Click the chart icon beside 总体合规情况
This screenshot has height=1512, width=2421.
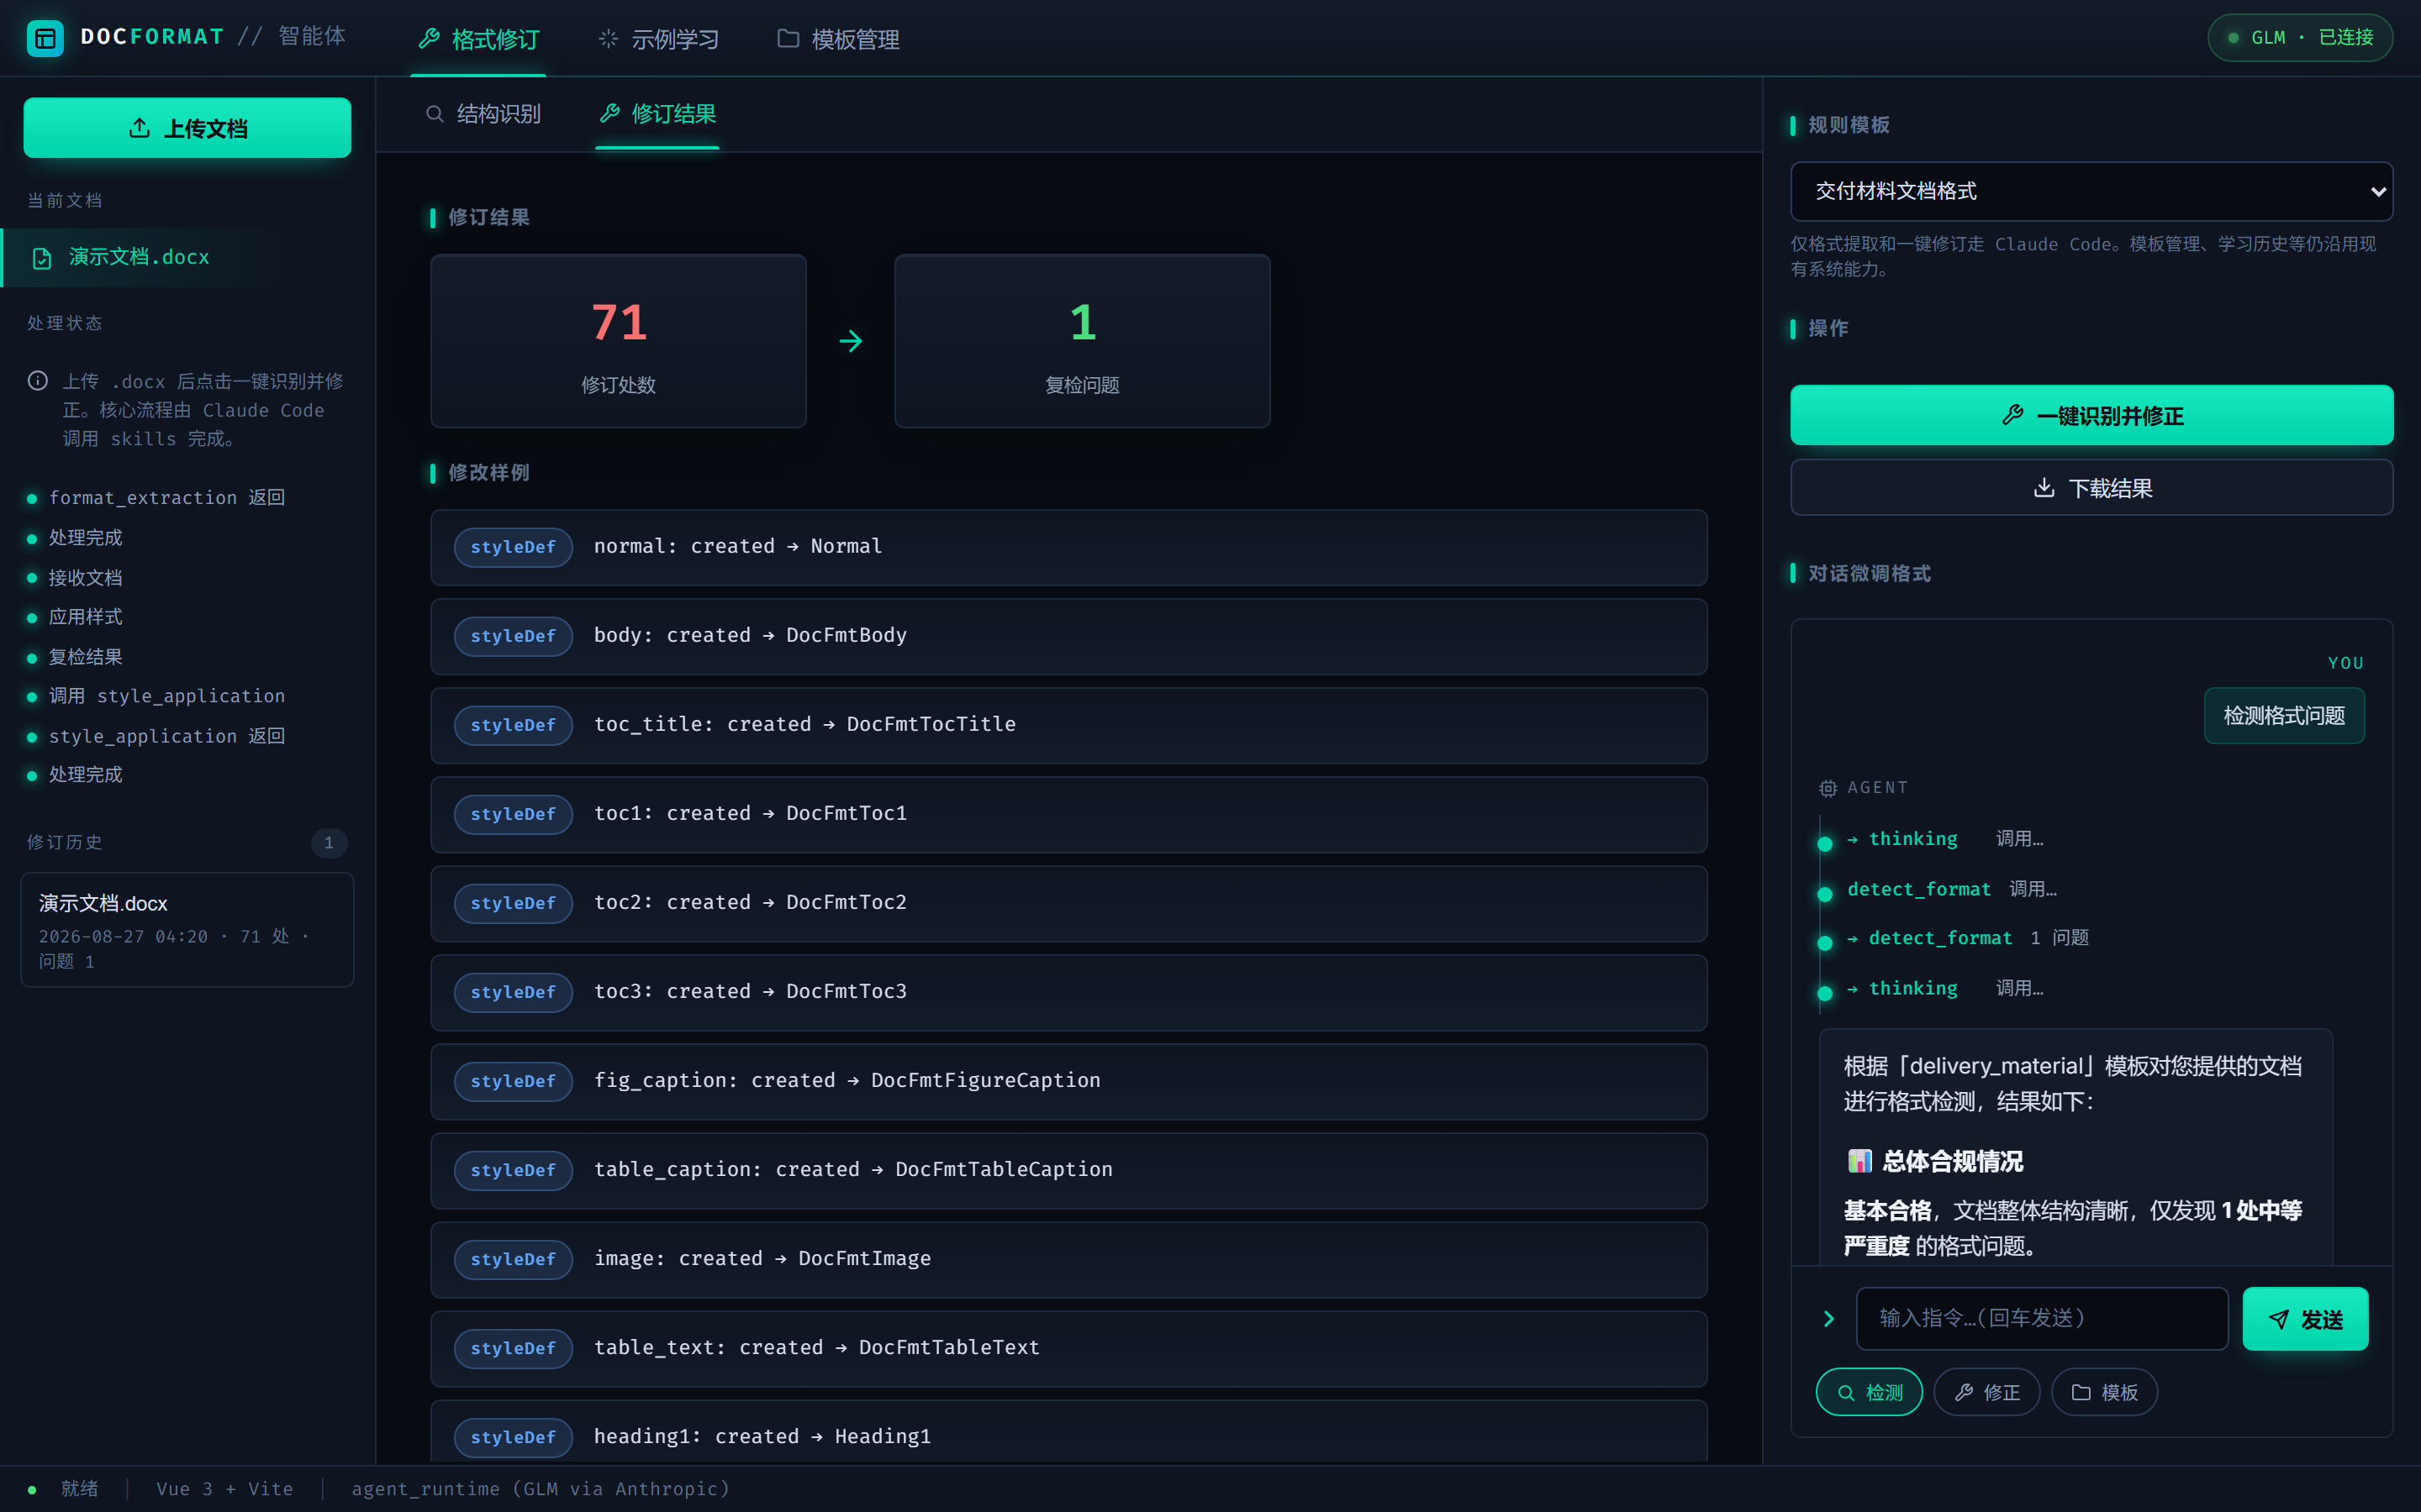pyautogui.click(x=1859, y=1161)
